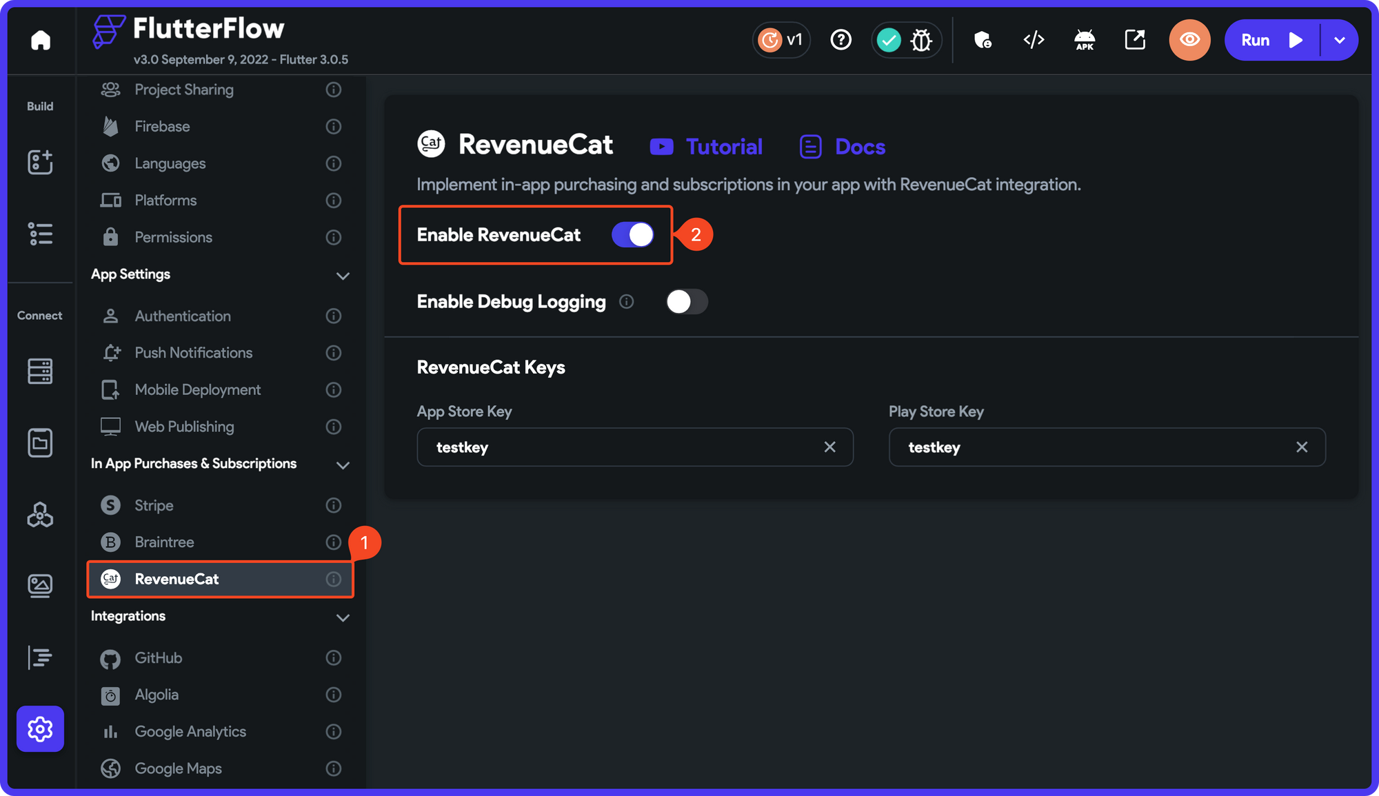The width and height of the screenshot is (1379, 796).
Task: Turn on Enable Debug Logging switch
Action: pyautogui.click(x=686, y=302)
